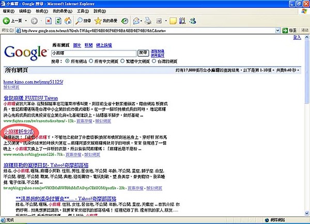Screen dimensions: 310x224
Task: Click the Edit with Word toolbar icon
Action: [159, 21]
